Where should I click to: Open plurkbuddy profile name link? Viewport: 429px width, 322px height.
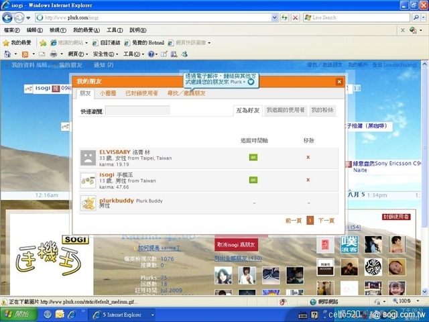coord(117,201)
